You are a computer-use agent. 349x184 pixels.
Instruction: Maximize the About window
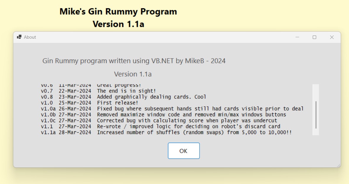tap(314, 37)
